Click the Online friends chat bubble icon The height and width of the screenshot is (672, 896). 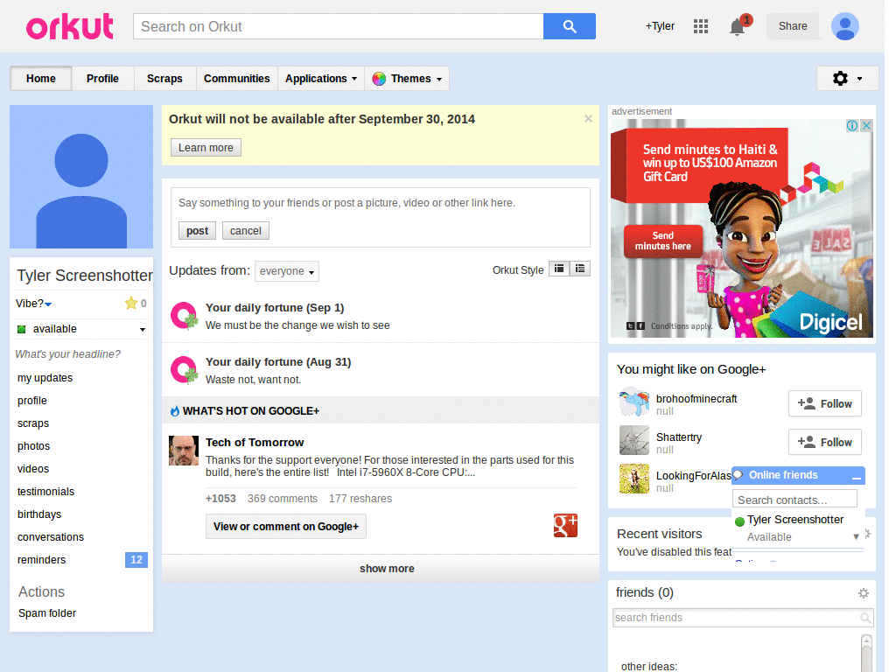738,475
